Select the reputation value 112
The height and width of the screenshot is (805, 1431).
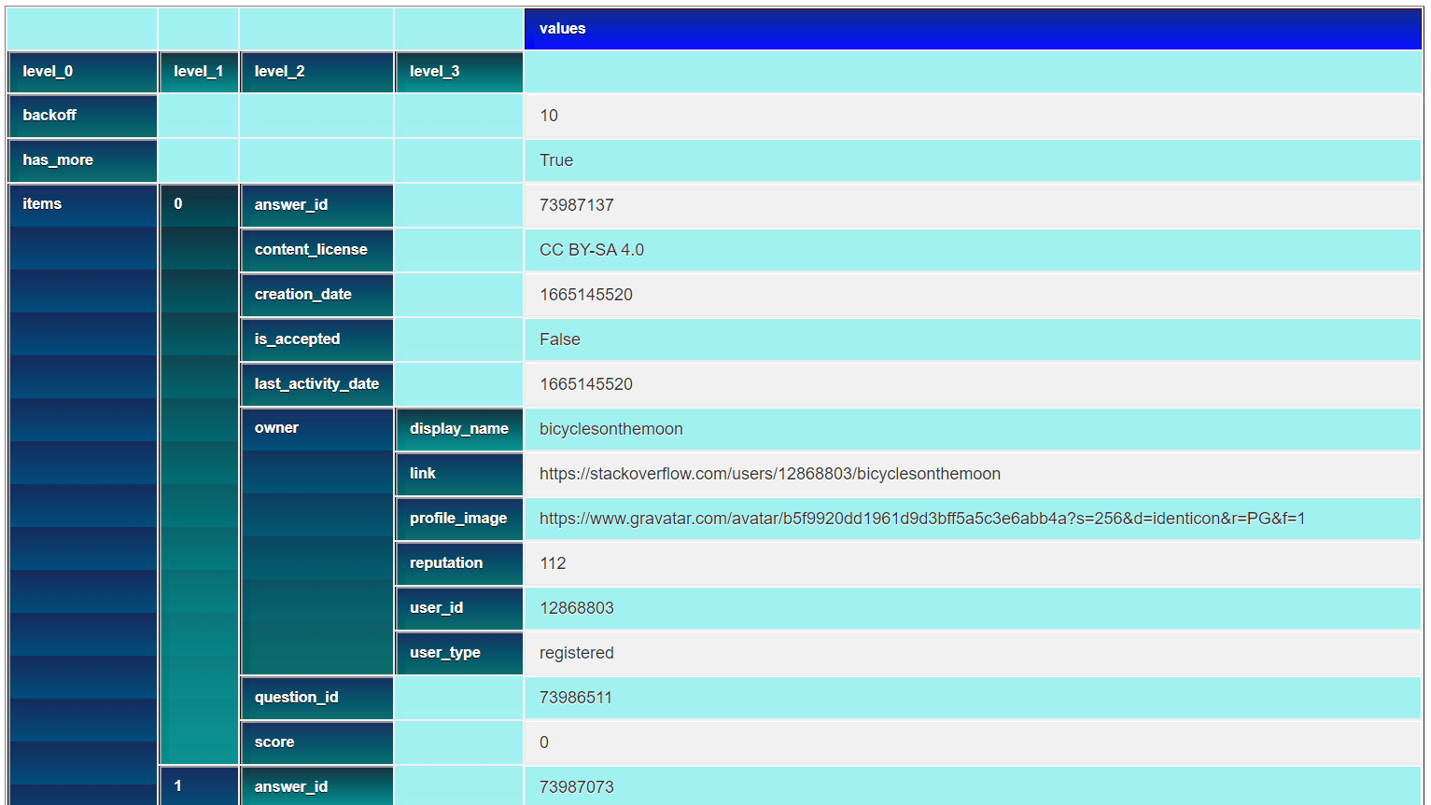click(553, 563)
